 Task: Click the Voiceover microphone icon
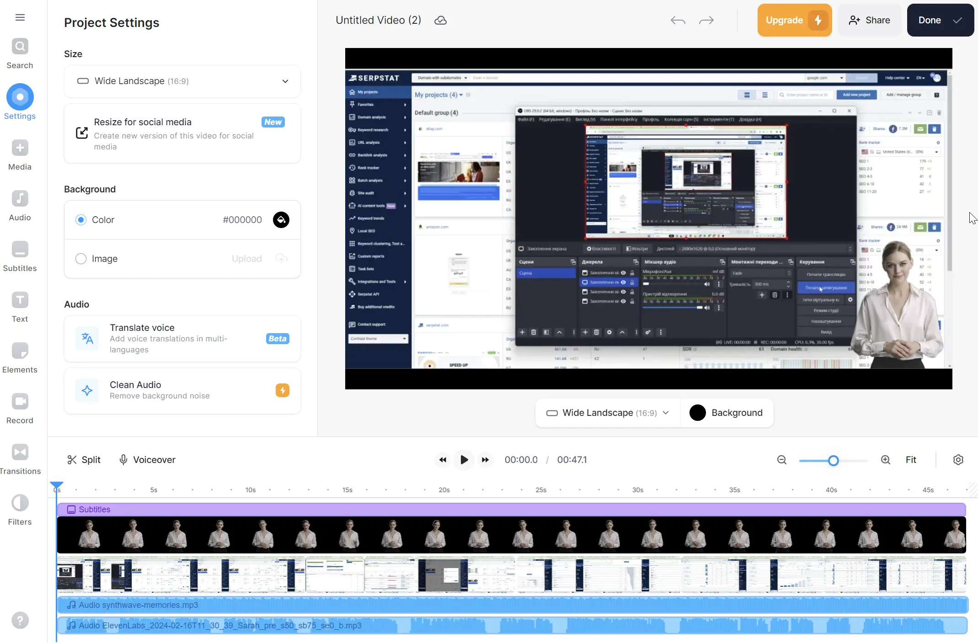click(123, 459)
